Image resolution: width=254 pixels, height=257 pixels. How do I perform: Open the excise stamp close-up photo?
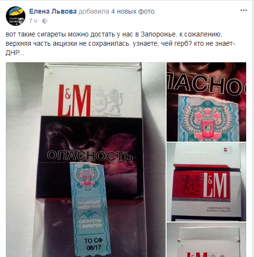pos(206,102)
